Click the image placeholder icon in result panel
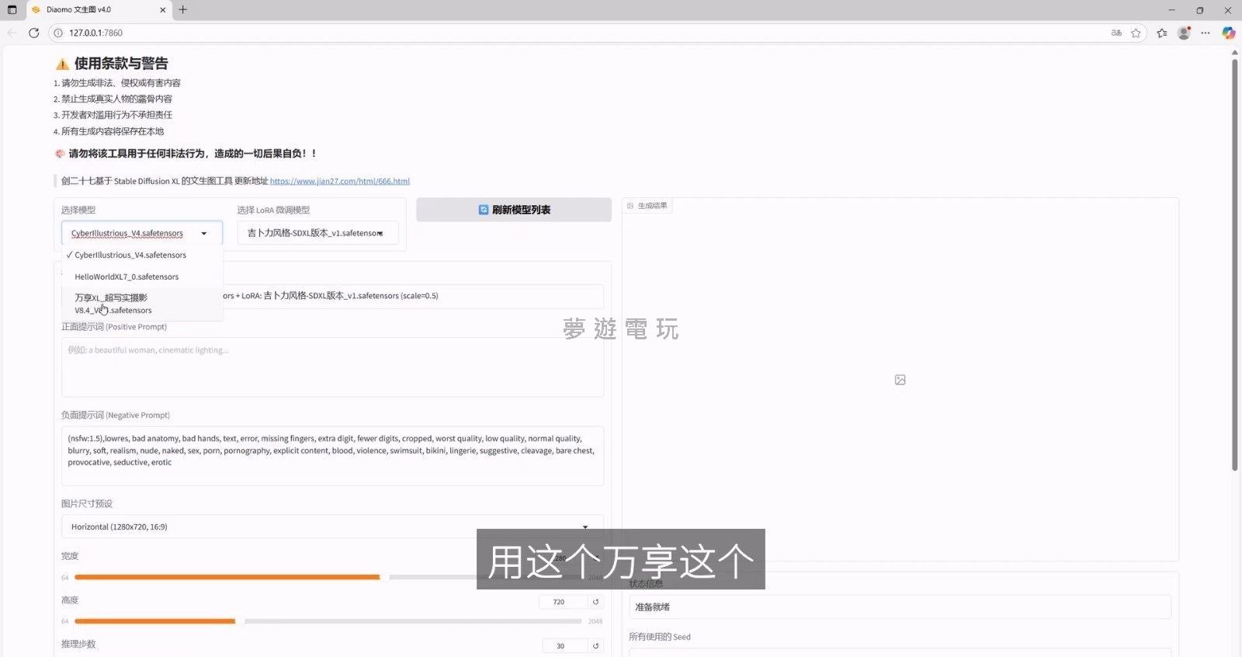The image size is (1242, 657). (x=900, y=380)
